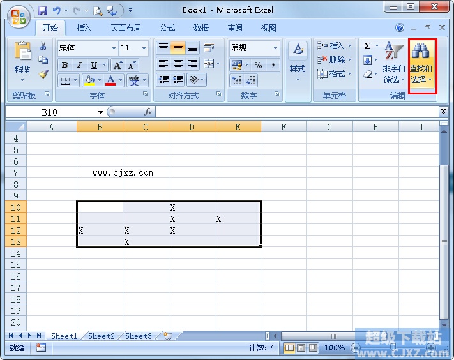Merge and center cells
The height and width of the screenshot is (360, 454).
coord(209,64)
